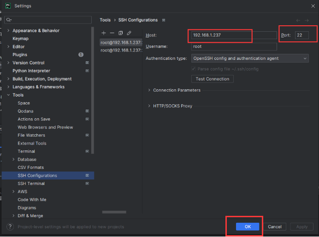Viewport: 319px width, 237px height.
Task: Click the settings search magnifier icon
Action: (x=9, y=20)
